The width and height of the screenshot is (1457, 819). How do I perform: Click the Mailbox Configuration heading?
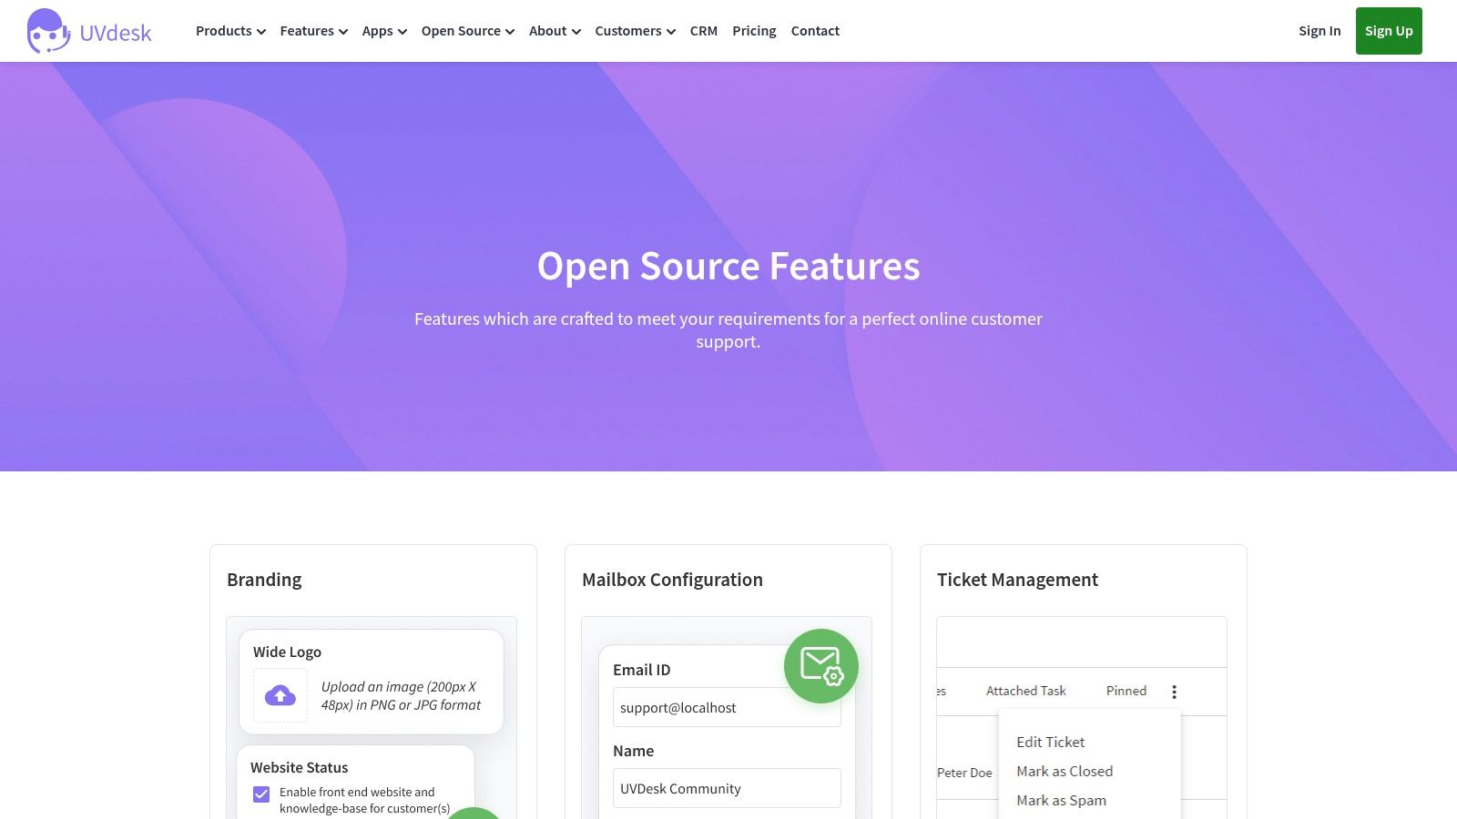[x=672, y=580]
